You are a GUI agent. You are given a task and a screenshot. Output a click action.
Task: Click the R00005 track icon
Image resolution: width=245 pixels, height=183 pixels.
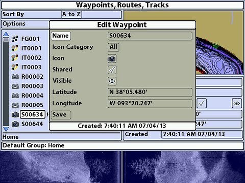15,105
